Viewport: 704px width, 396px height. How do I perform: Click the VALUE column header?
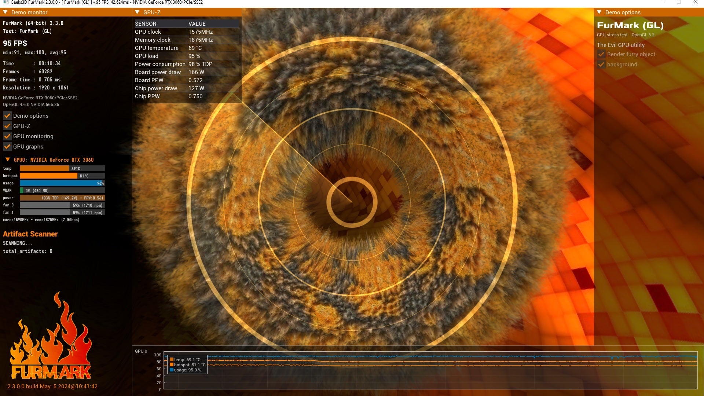tap(197, 24)
